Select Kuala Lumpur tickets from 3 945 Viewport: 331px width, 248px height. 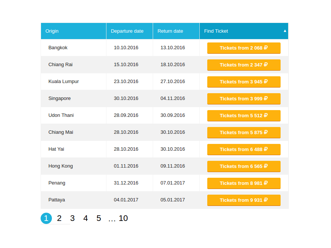click(x=244, y=82)
